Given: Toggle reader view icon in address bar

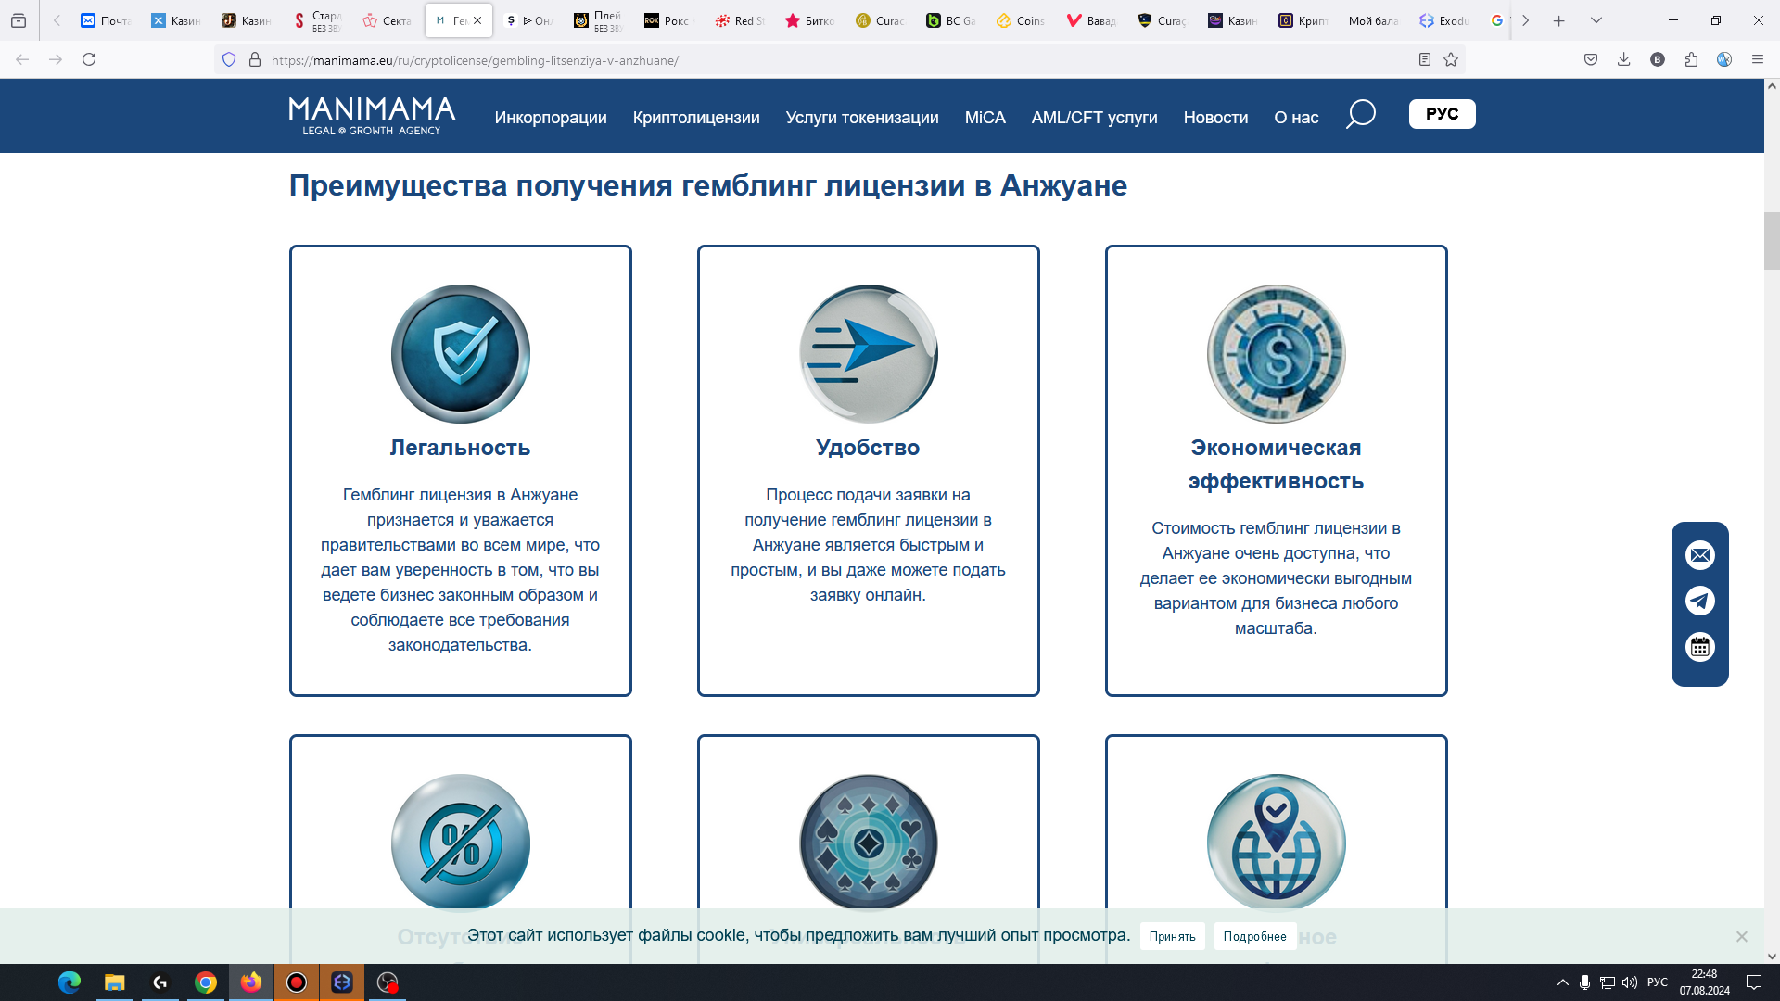Looking at the screenshot, I should (1425, 59).
